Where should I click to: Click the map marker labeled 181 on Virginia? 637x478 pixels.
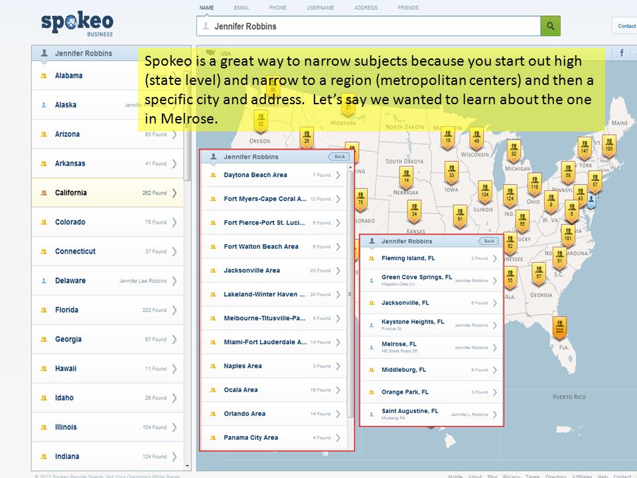568,235
